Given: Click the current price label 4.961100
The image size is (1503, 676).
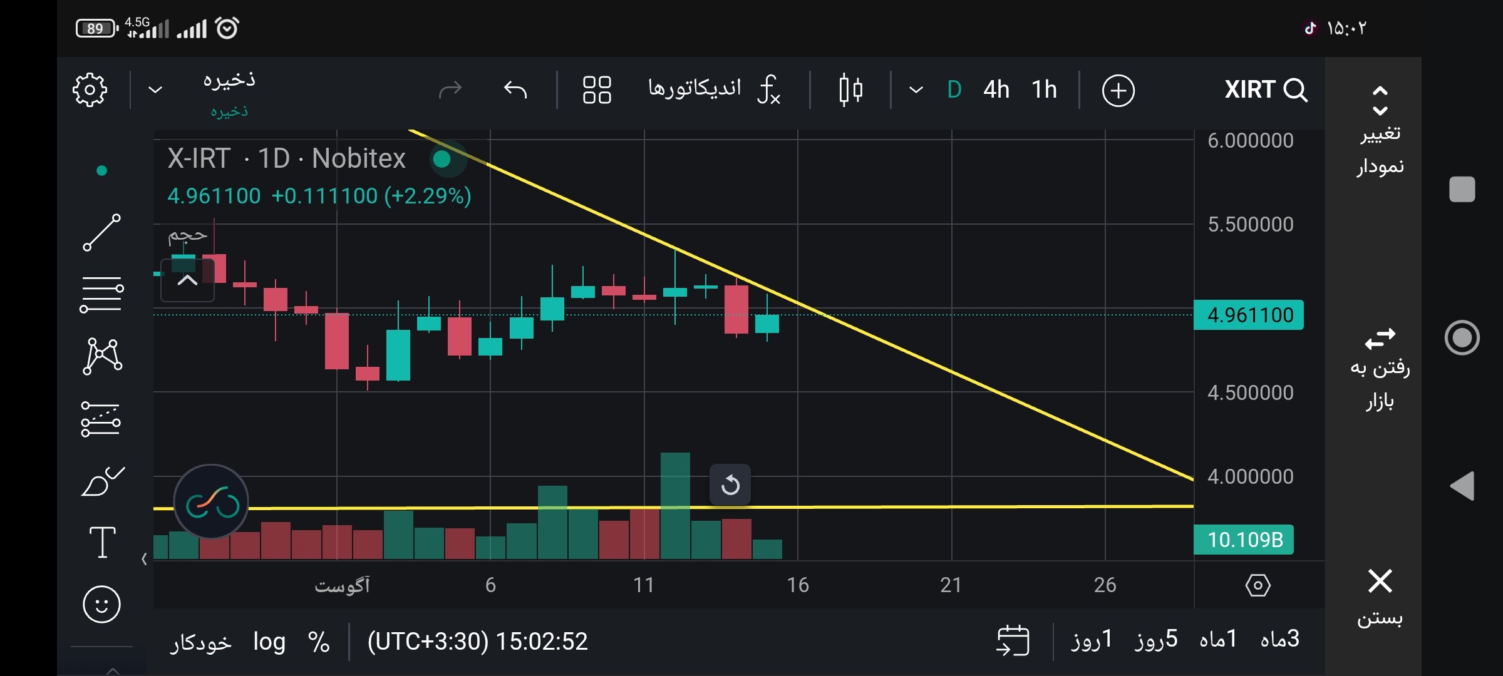Looking at the screenshot, I should pos(1249,315).
